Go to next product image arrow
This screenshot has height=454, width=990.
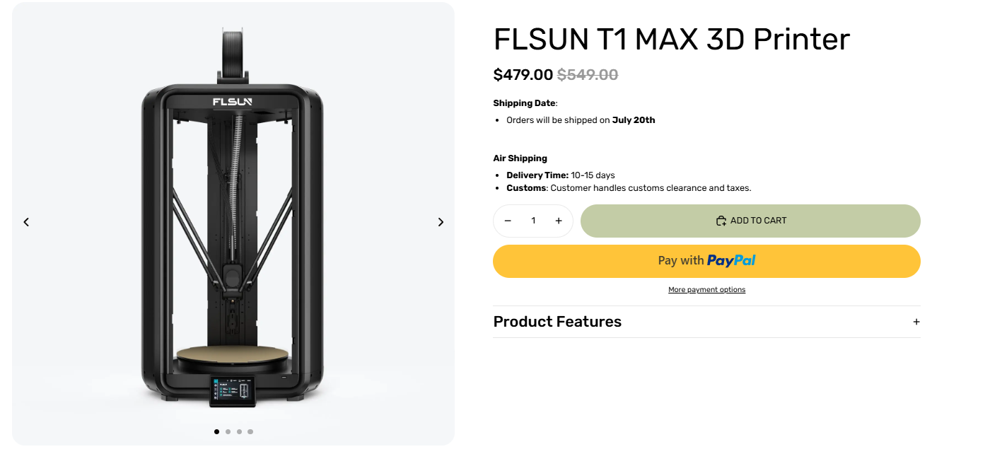441,222
